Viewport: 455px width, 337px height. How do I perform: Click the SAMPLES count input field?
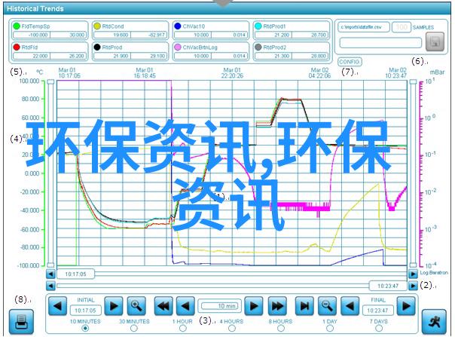(x=402, y=27)
